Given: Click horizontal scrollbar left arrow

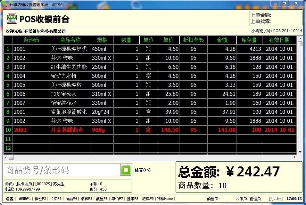Looking at the screenshot, I should click(x=6, y=157).
